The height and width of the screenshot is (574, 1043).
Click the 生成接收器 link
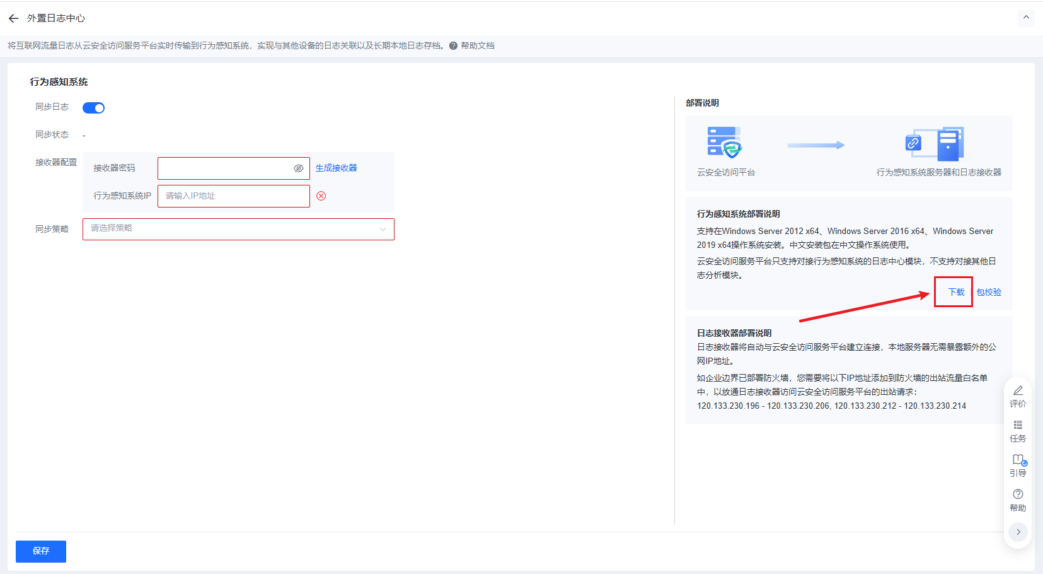336,168
